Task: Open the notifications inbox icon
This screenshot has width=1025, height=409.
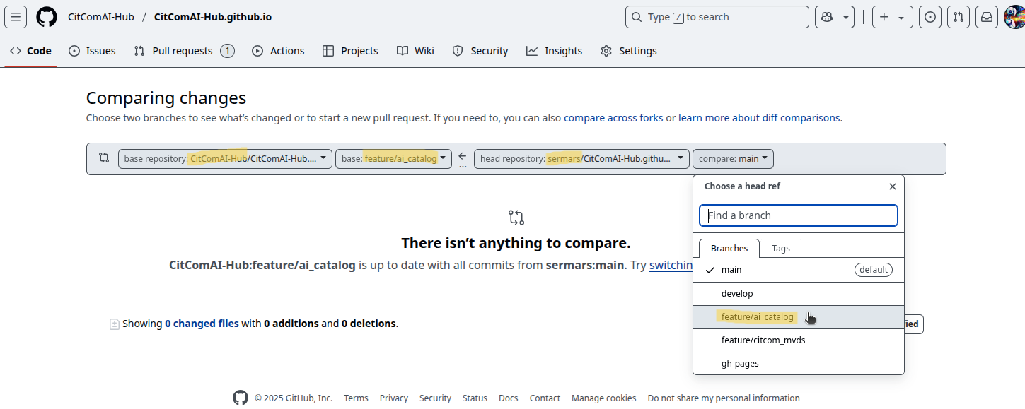Action: [x=987, y=17]
